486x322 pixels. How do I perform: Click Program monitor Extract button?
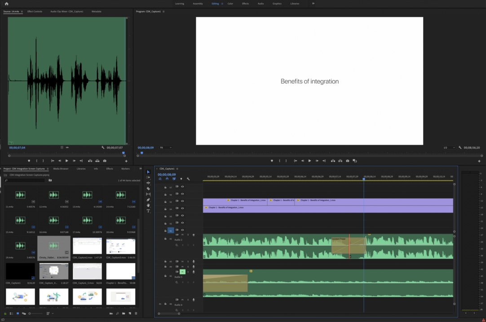click(x=340, y=161)
